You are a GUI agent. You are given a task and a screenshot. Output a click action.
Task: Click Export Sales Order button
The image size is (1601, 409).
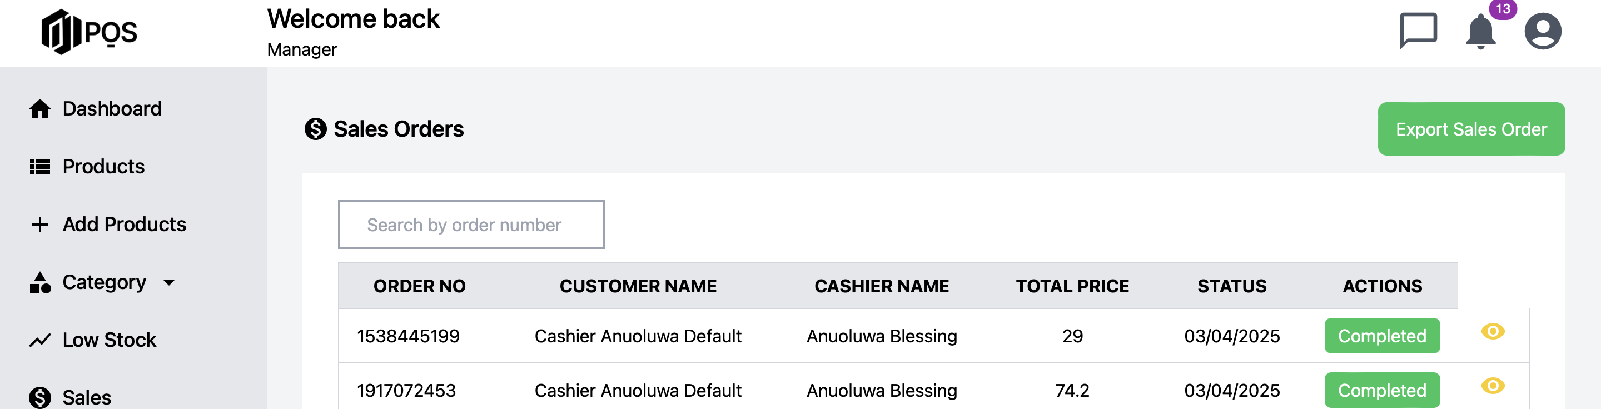tap(1471, 129)
